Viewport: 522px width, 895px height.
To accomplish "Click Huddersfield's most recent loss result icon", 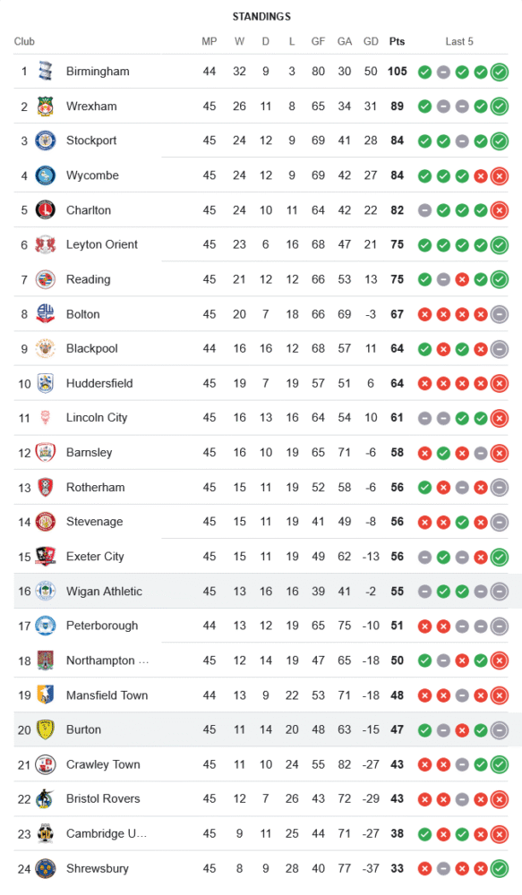I will click(x=499, y=384).
